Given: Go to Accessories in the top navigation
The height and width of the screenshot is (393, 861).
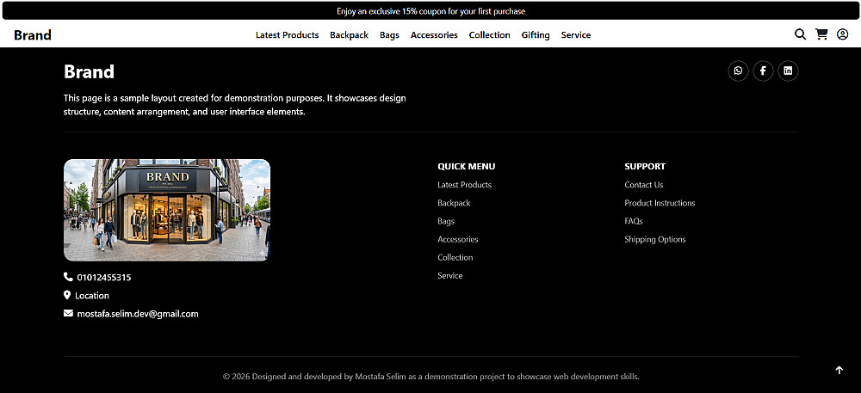Looking at the screenshot, I should (434, 35).
